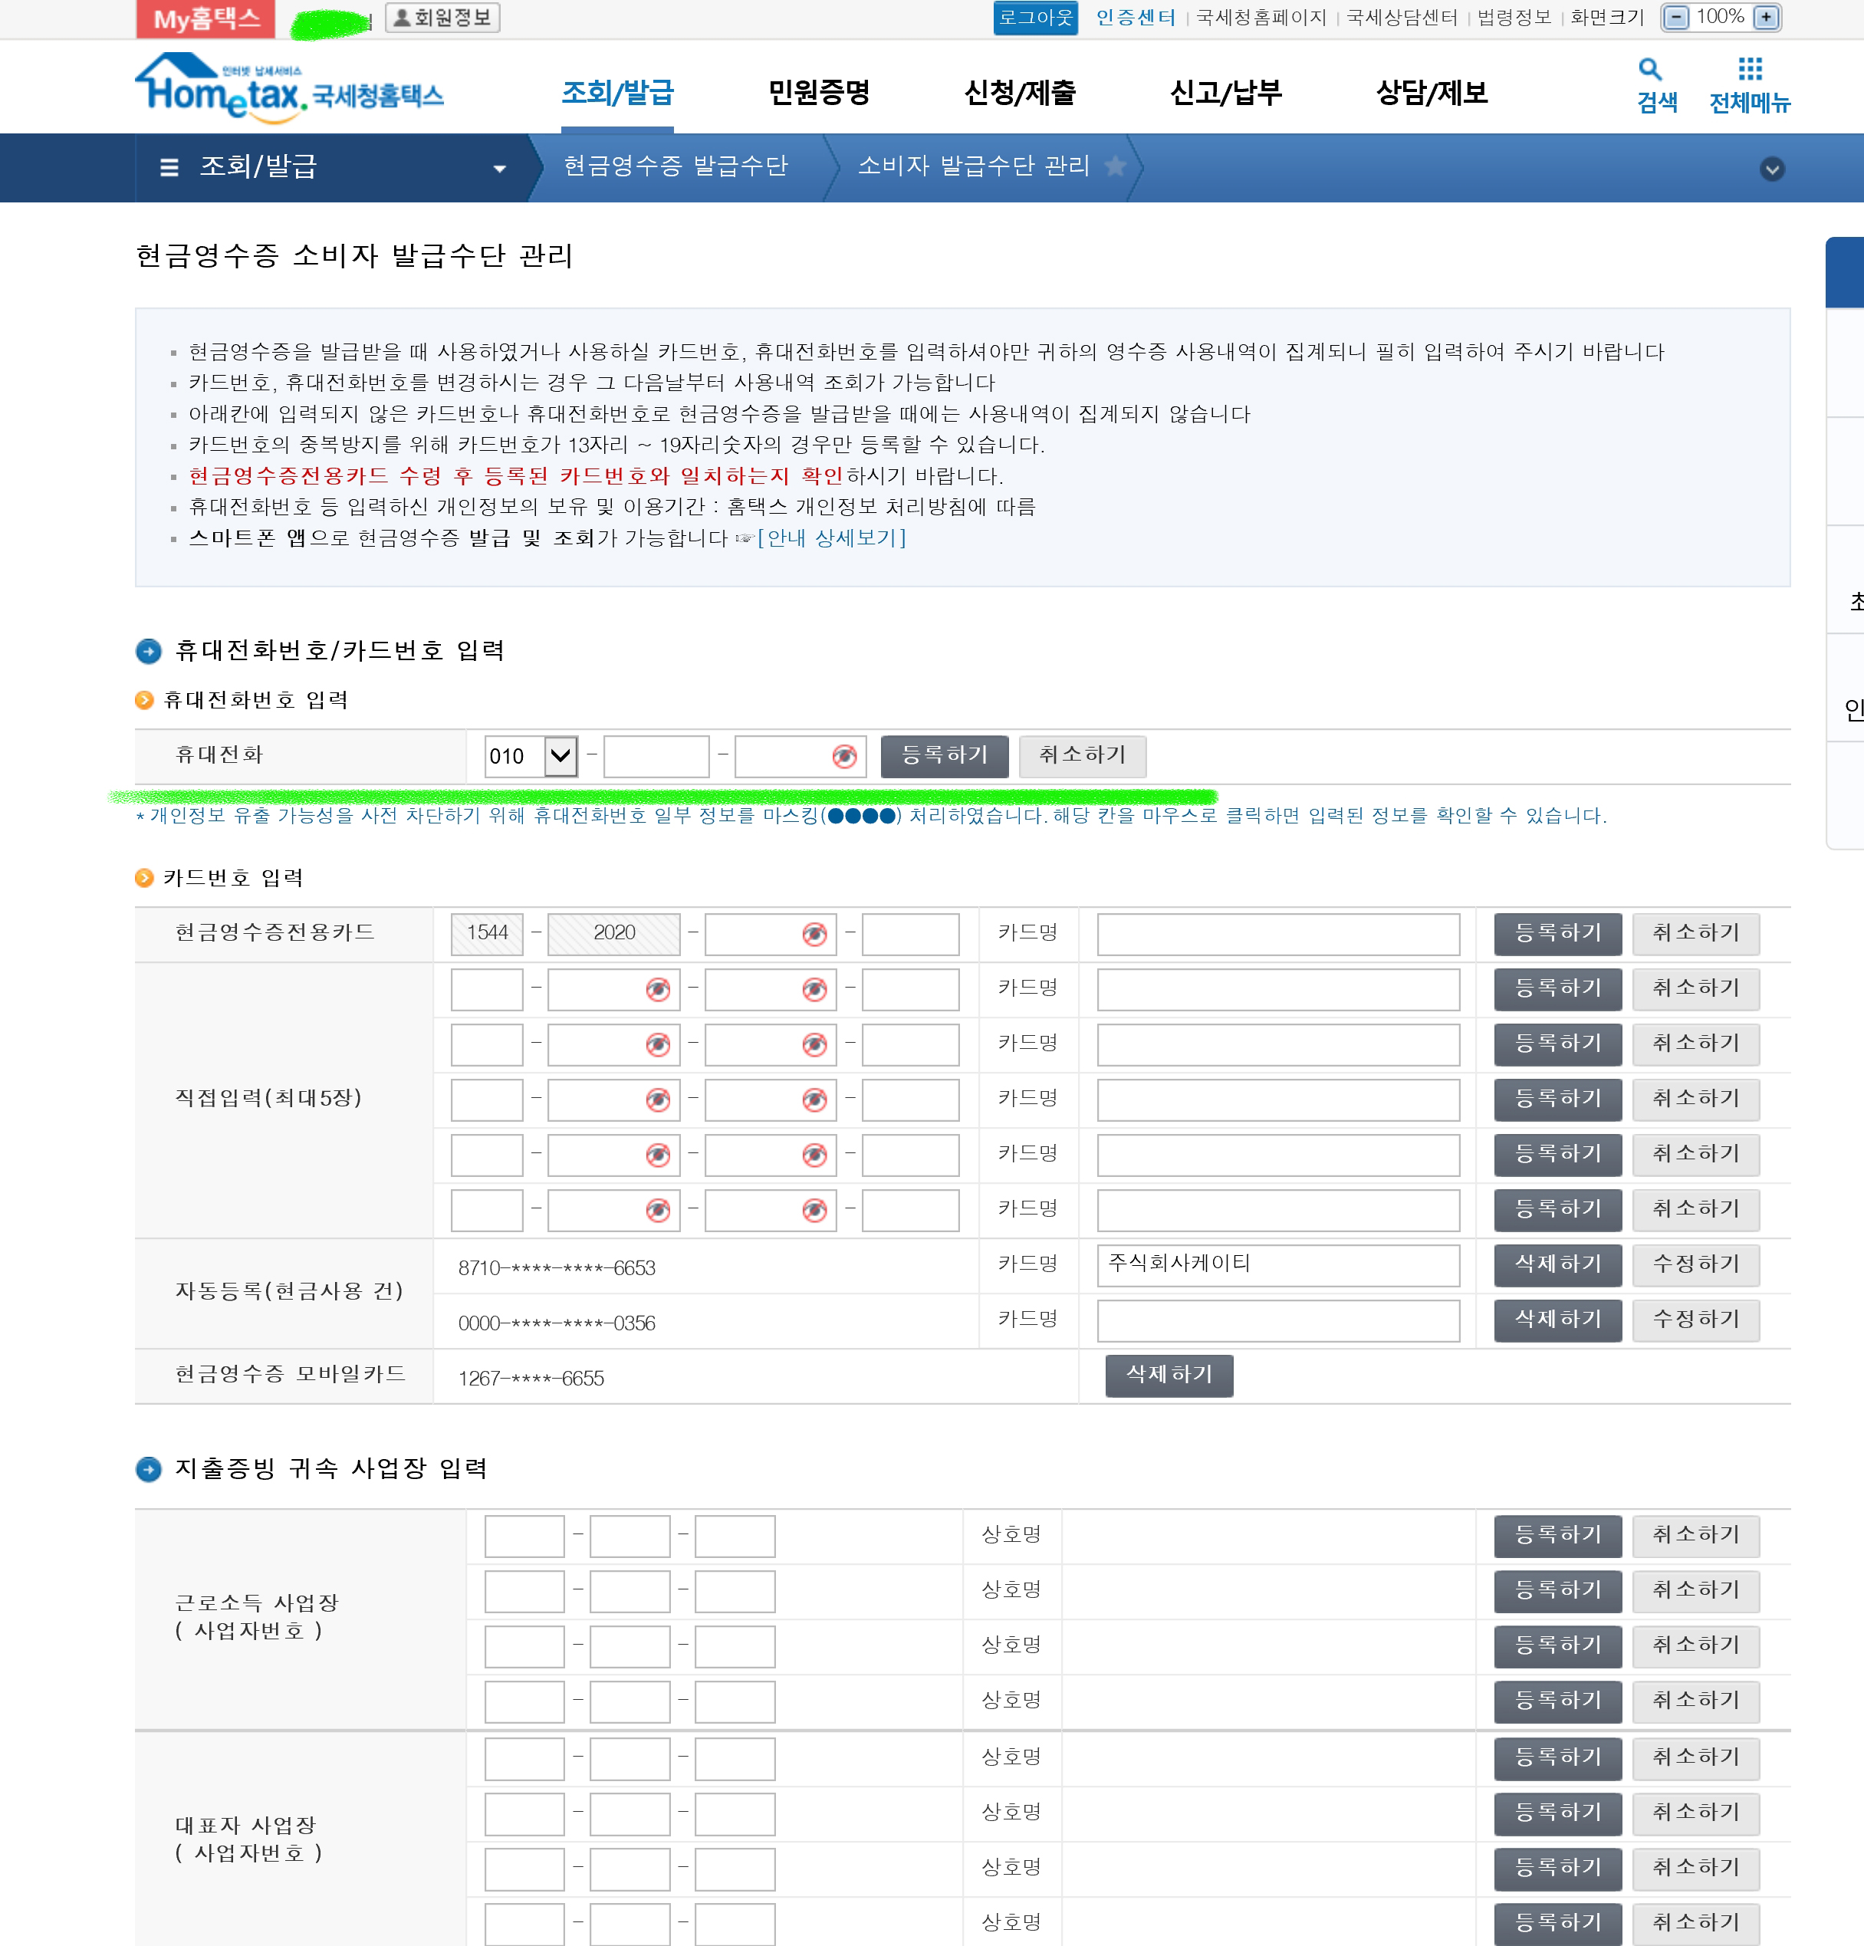
Task: Click the favorite star next to 소비자 발급수단 관리
Action: click(x=1115, y=166)
